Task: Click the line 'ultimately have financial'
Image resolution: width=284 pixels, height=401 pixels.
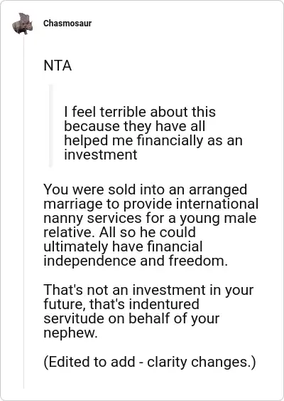Action: [x=123, y=246]
